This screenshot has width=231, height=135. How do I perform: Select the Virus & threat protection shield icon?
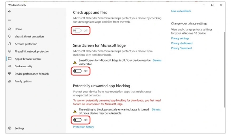coord(10,37)
